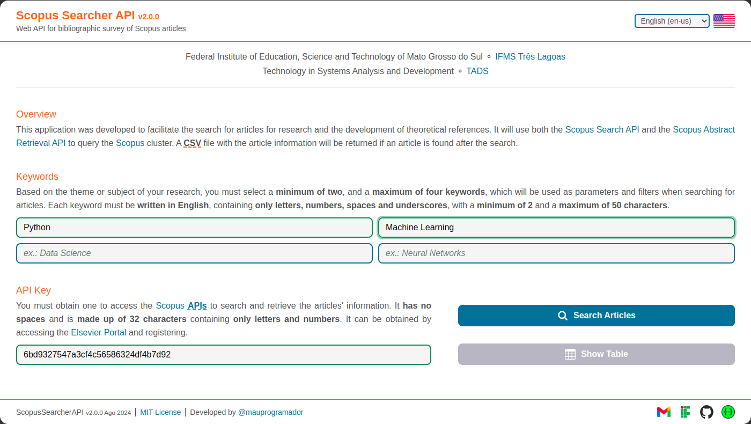Open the TADS link
This screenshot has width=751, height=424.
(x=477, y=71)
